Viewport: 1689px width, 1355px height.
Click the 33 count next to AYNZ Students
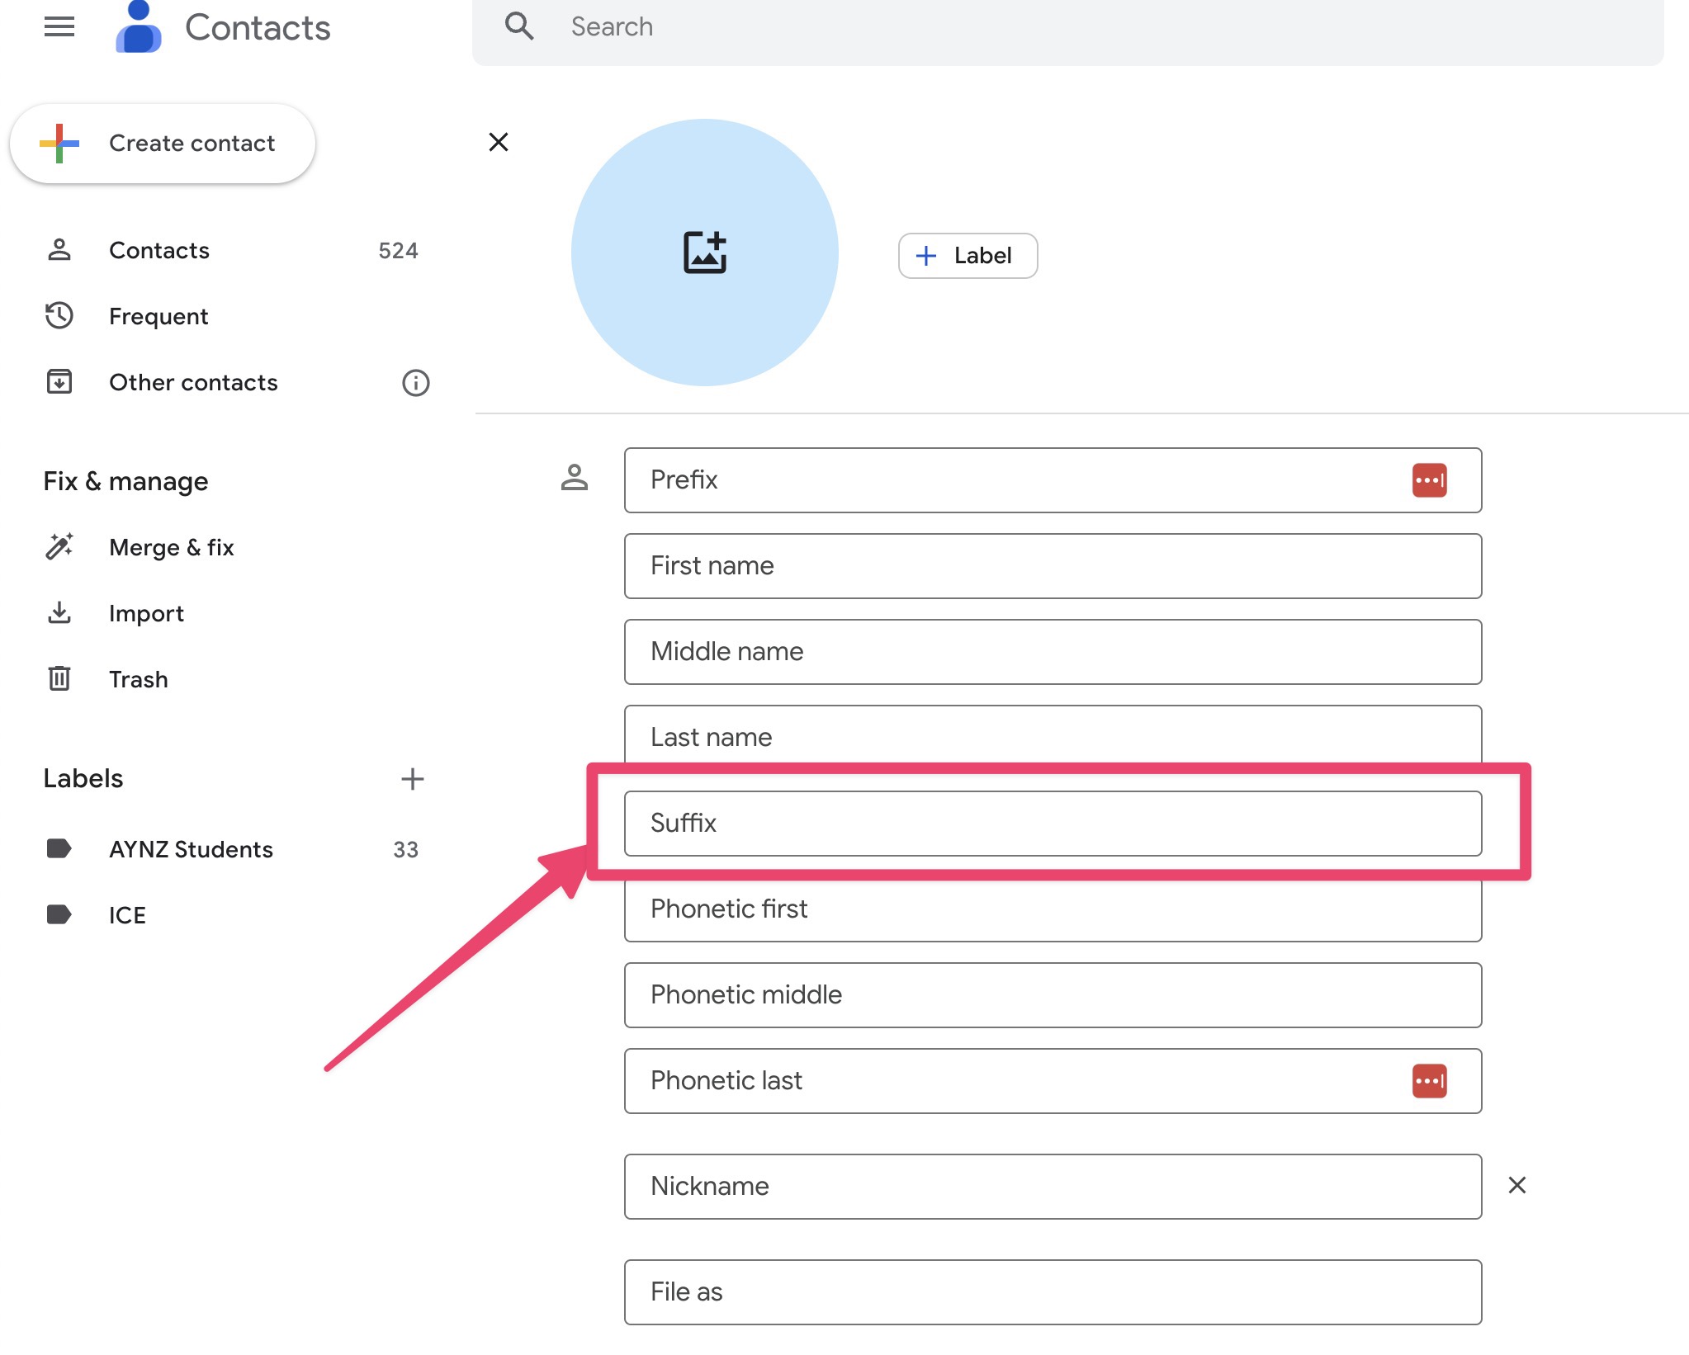pyautogui.click(x=405, y=850)
